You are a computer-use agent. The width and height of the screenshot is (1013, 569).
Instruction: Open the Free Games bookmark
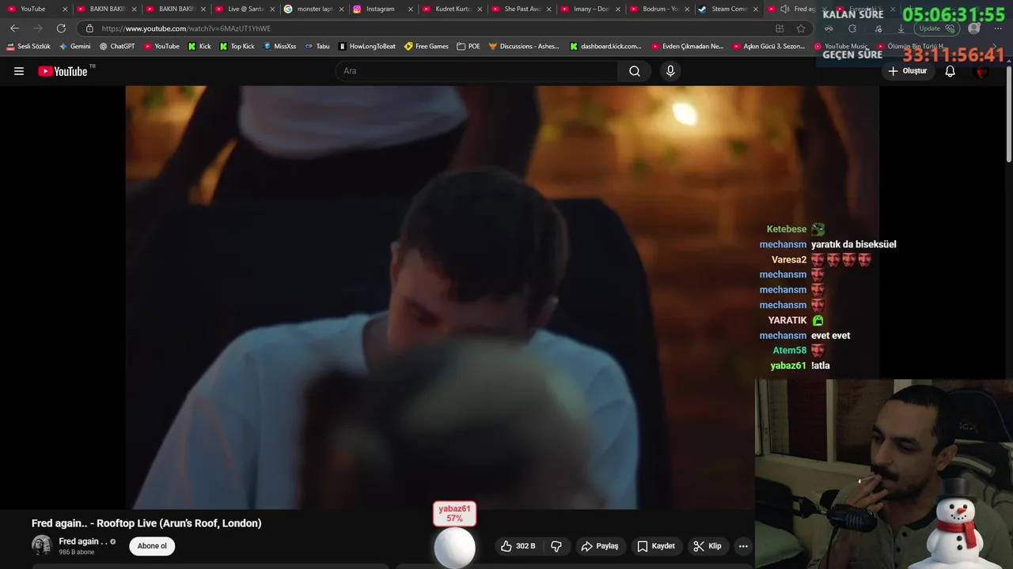(426, 47)
